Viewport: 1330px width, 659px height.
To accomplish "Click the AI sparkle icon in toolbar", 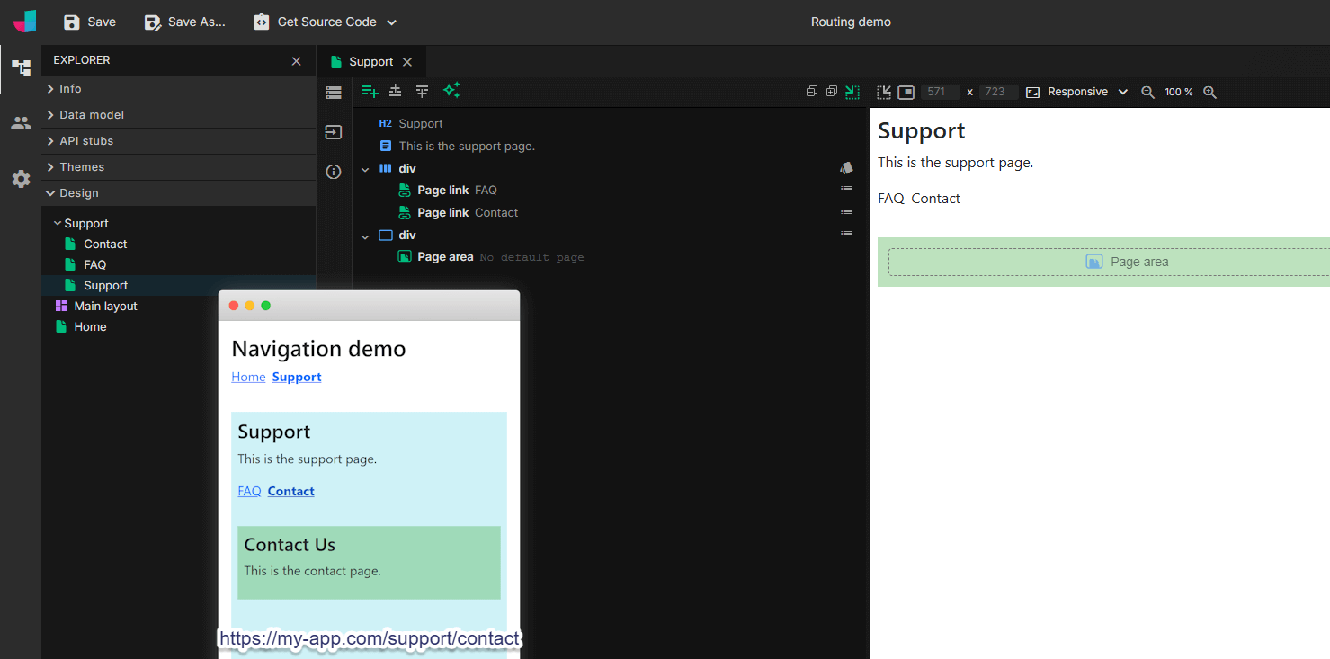I will tap(451, 90).
